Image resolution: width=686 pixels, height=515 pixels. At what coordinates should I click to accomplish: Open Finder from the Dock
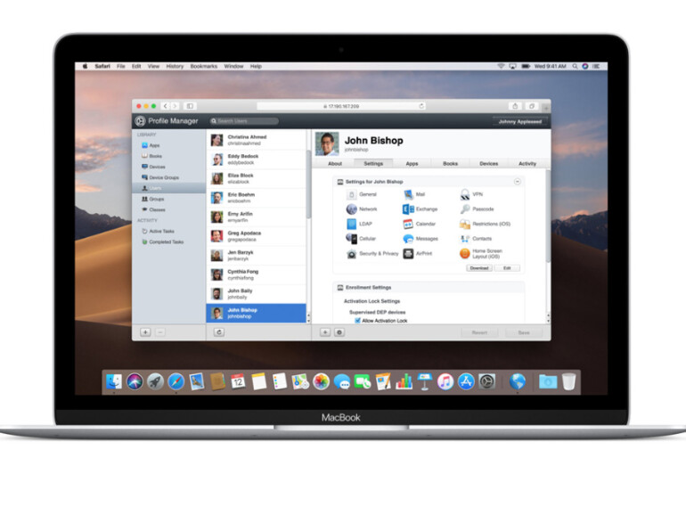tap(114, 381)
